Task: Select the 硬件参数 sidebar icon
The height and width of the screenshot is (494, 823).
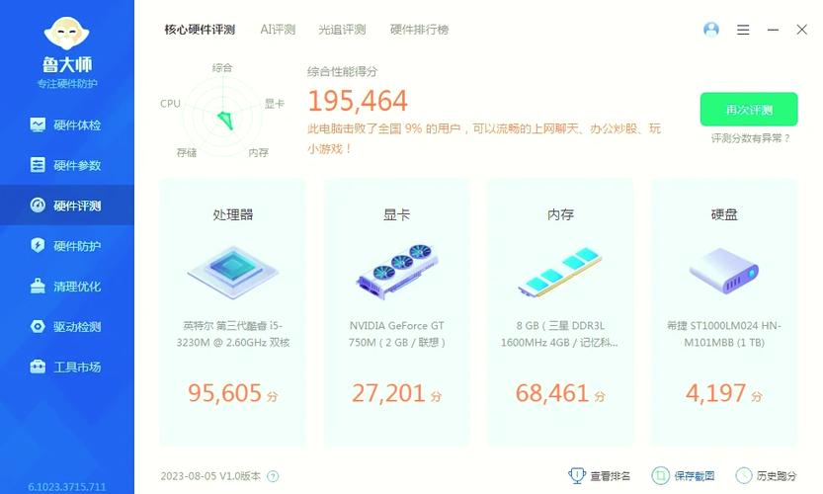Action: click(38, 165)
